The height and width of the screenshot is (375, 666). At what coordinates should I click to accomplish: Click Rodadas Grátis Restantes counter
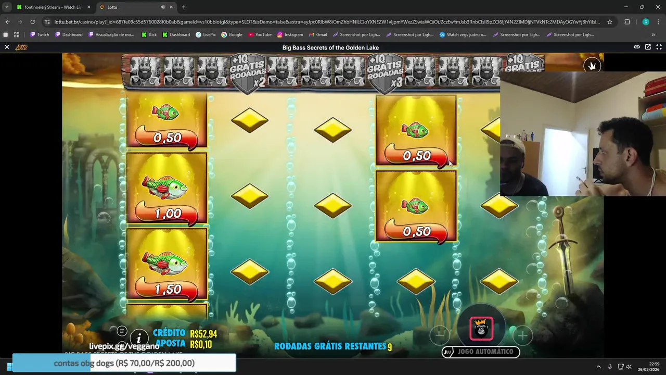pyautogui.click(x=333, y=346)
